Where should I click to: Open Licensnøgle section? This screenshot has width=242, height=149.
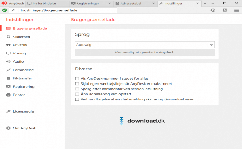(24, 111)
